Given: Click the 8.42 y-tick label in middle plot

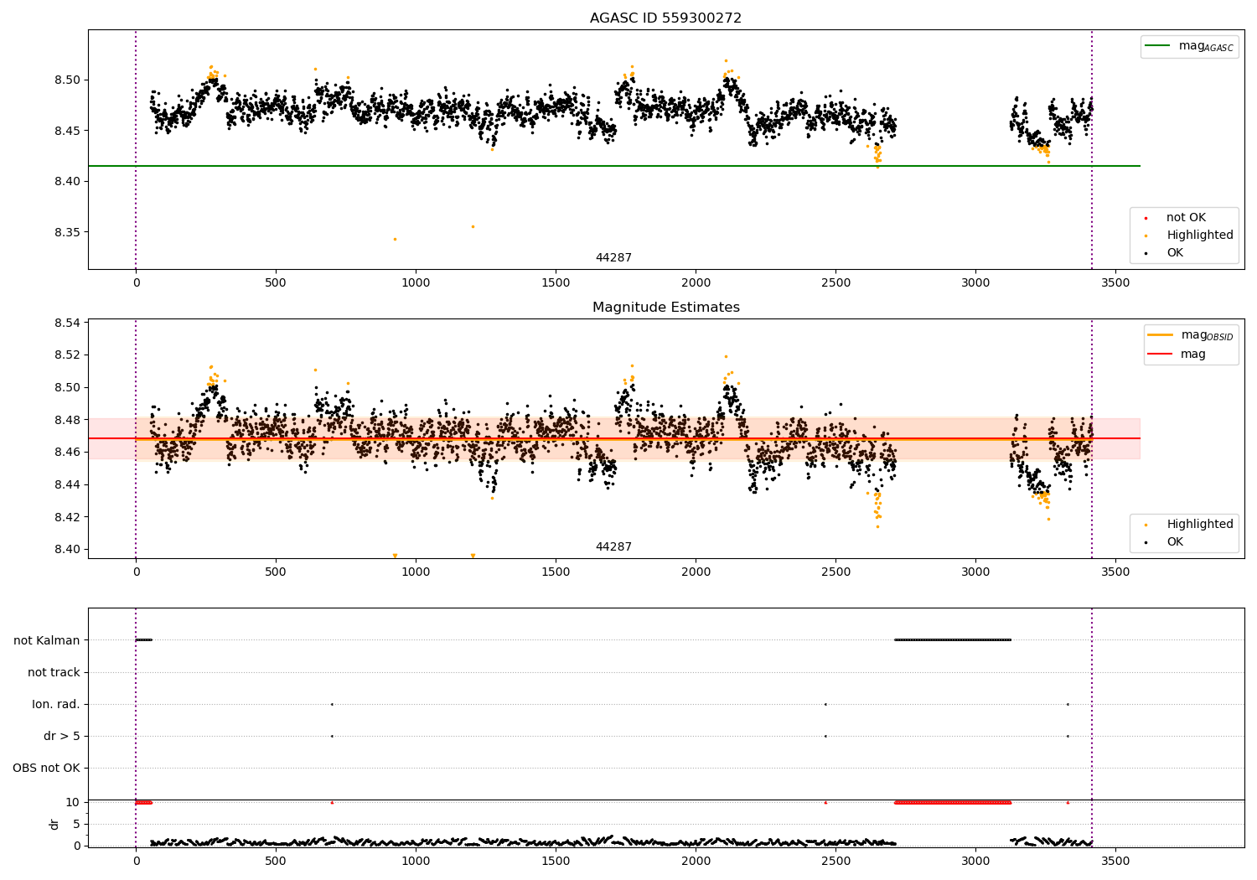Looking at the screenshot, I should [x=66, y=517].
